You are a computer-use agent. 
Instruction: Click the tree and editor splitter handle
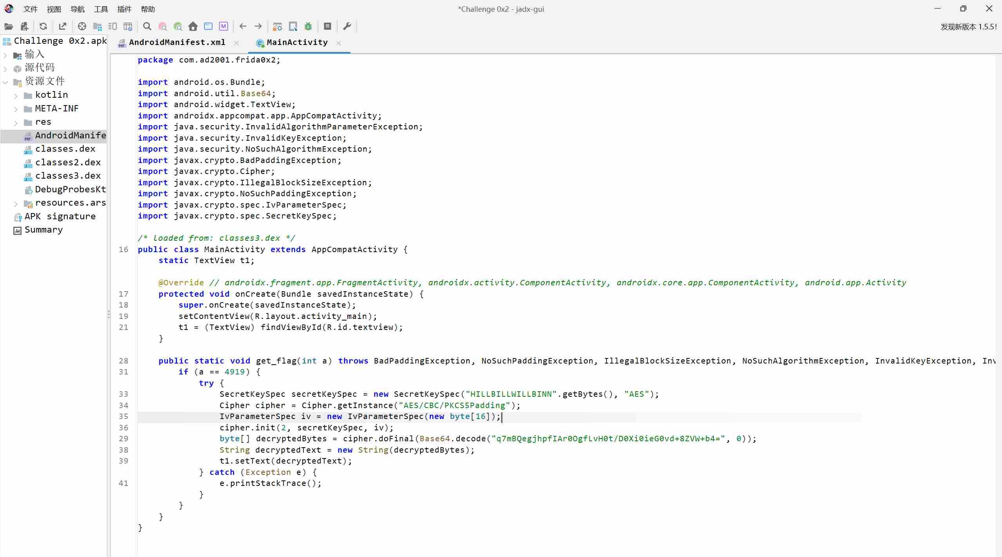(108, 314)
